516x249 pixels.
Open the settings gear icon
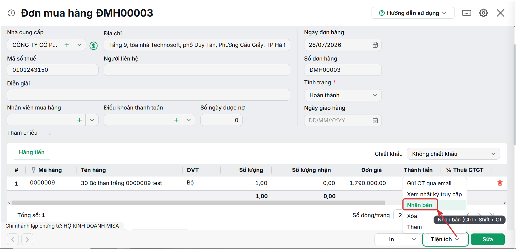pyautogui.click(x=484, y=13)
